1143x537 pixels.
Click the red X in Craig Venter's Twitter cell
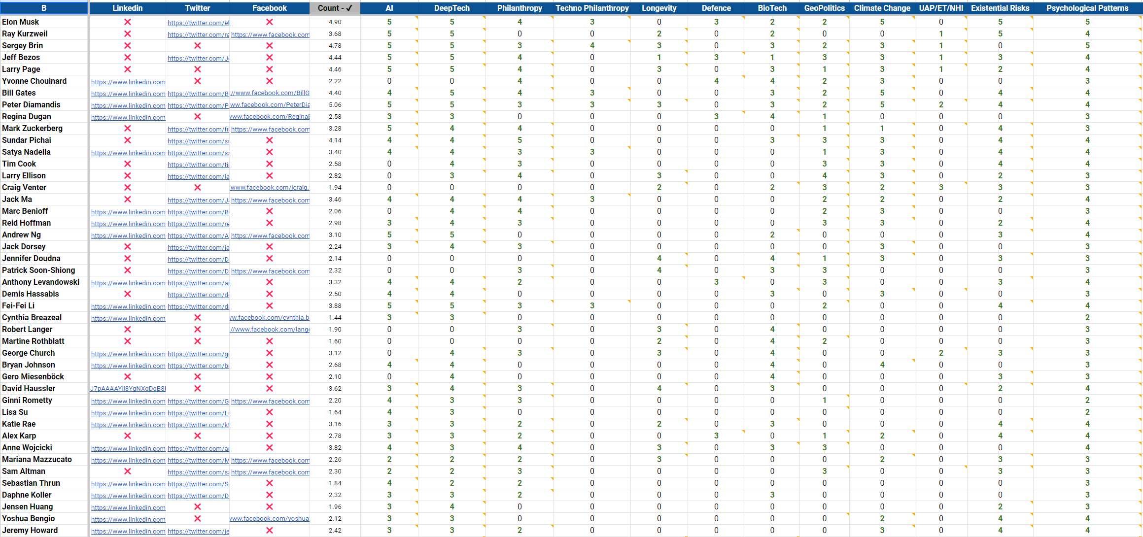[x=198, y=188]
